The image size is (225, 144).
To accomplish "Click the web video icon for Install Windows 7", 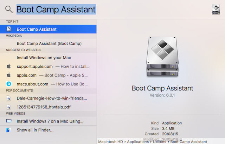I will [x=9, y=121].
